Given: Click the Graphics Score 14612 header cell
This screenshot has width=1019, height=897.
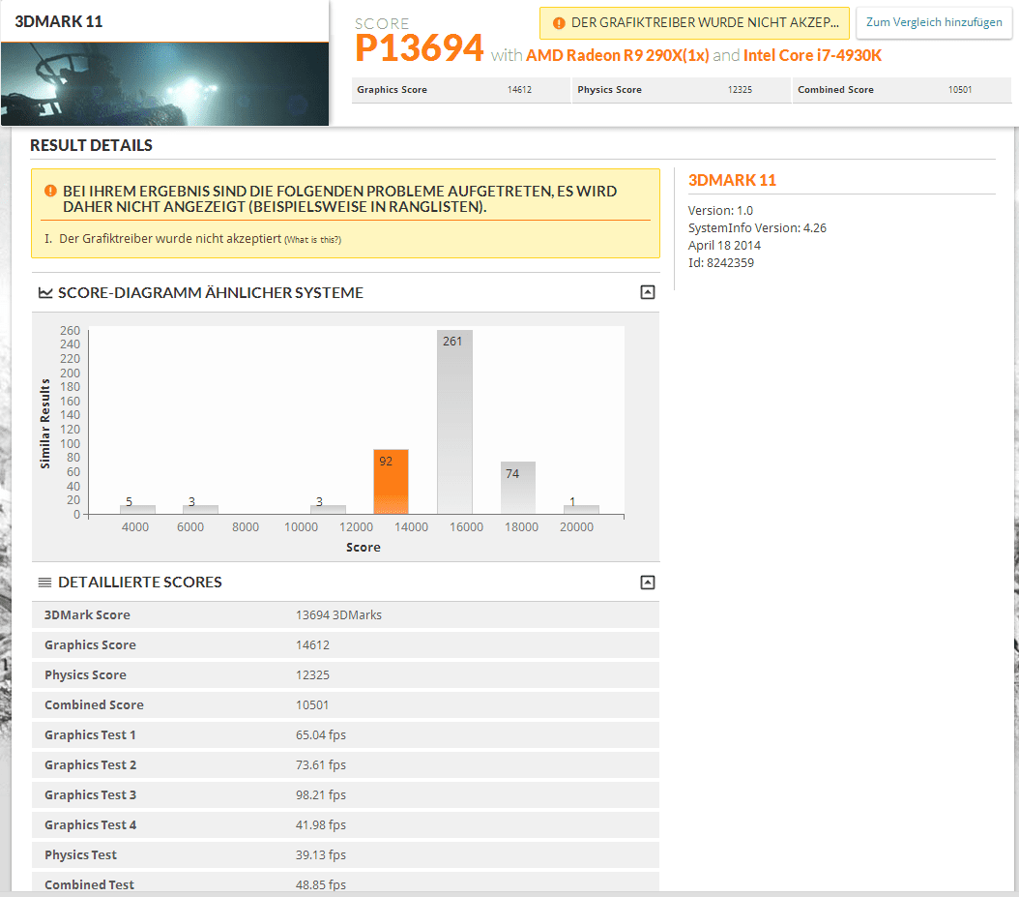Looking at the screenshot, I should tap(461, 90).
